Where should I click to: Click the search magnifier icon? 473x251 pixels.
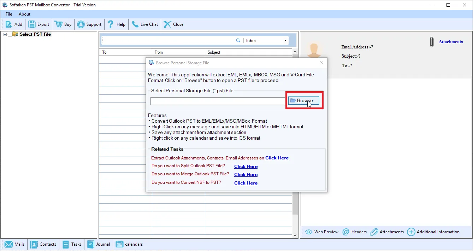pos(238,41)
